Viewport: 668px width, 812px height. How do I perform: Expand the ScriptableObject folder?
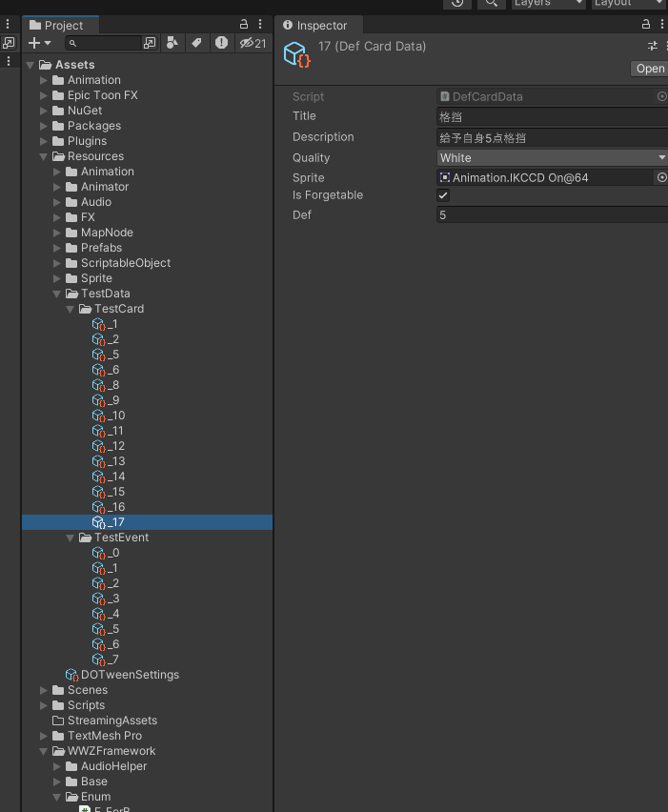coord(57,264)
